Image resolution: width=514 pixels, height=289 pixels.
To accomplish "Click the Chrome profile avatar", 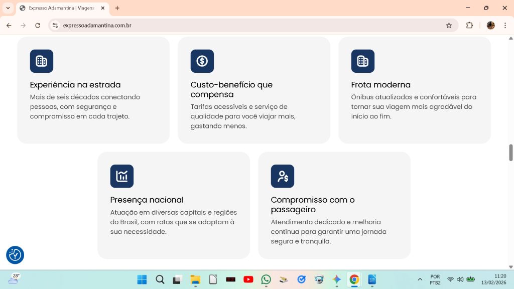I will tap(490, 25).
